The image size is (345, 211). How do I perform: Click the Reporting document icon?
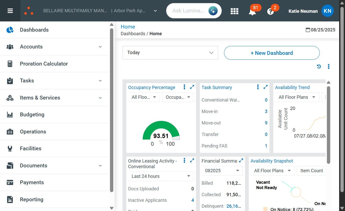click(10, 200)
